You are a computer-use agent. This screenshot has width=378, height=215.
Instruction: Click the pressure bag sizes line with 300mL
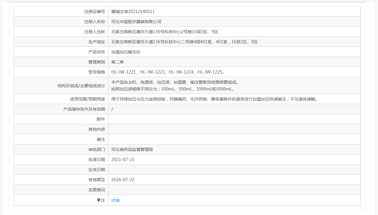coord(173,89)
